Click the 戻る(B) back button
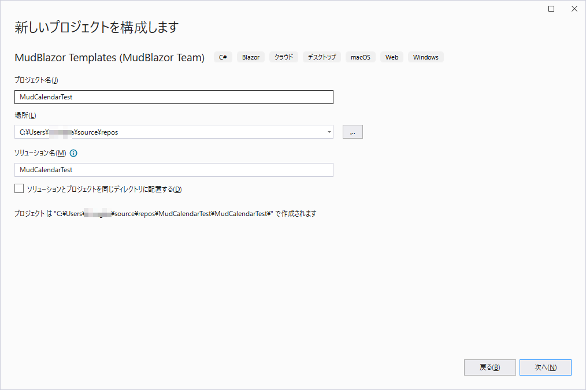This screenshot has height=390, width=586. (489, 367)
